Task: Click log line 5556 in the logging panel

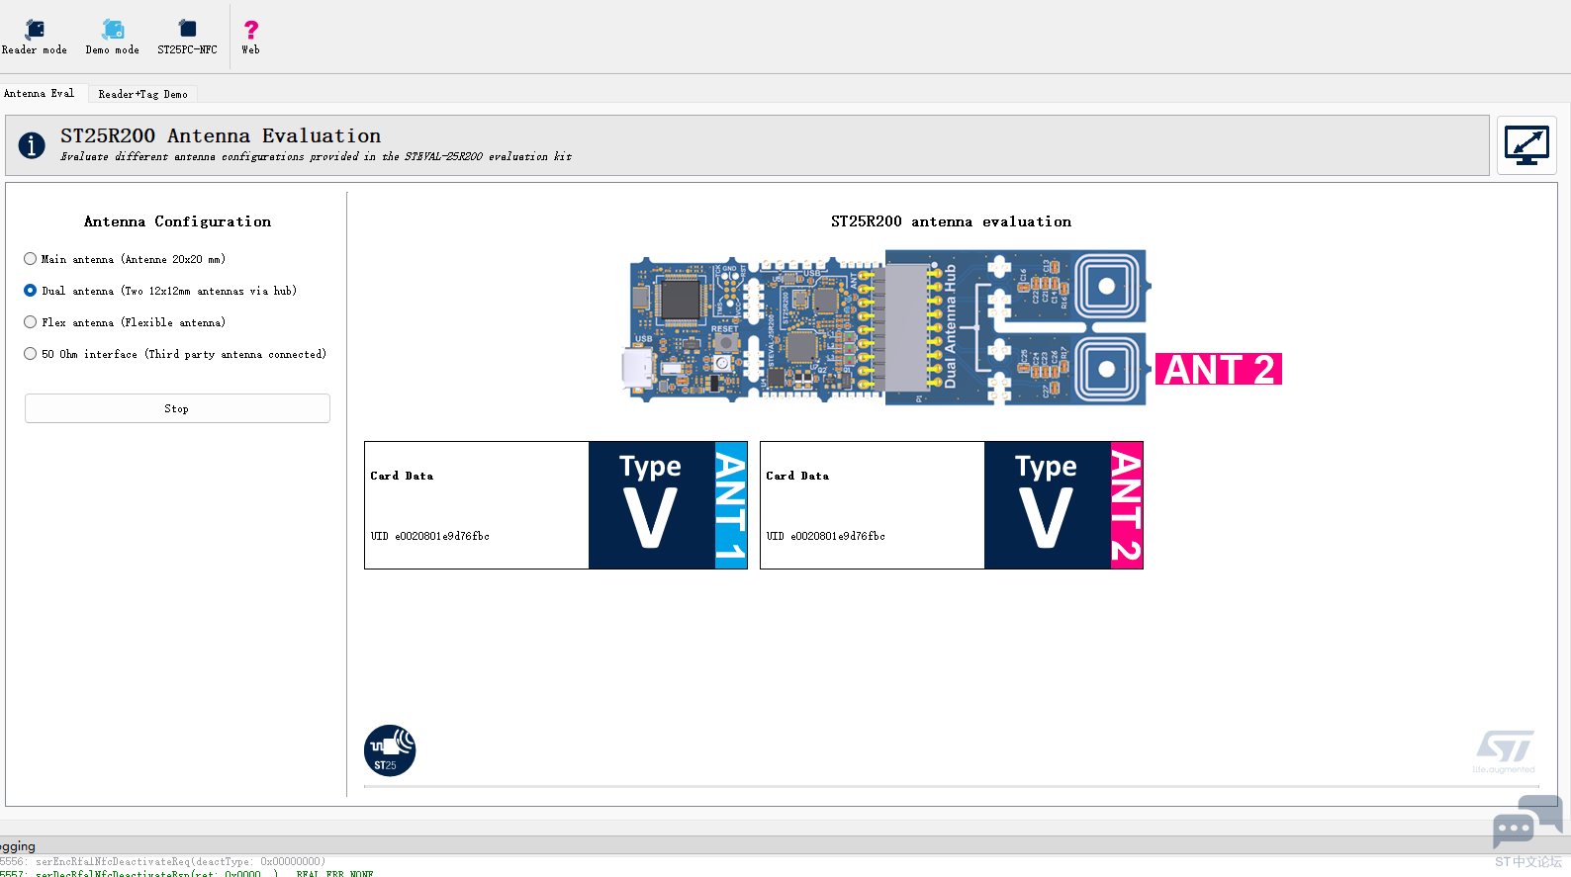Action: pyautogui.click(x=163, y=861)
